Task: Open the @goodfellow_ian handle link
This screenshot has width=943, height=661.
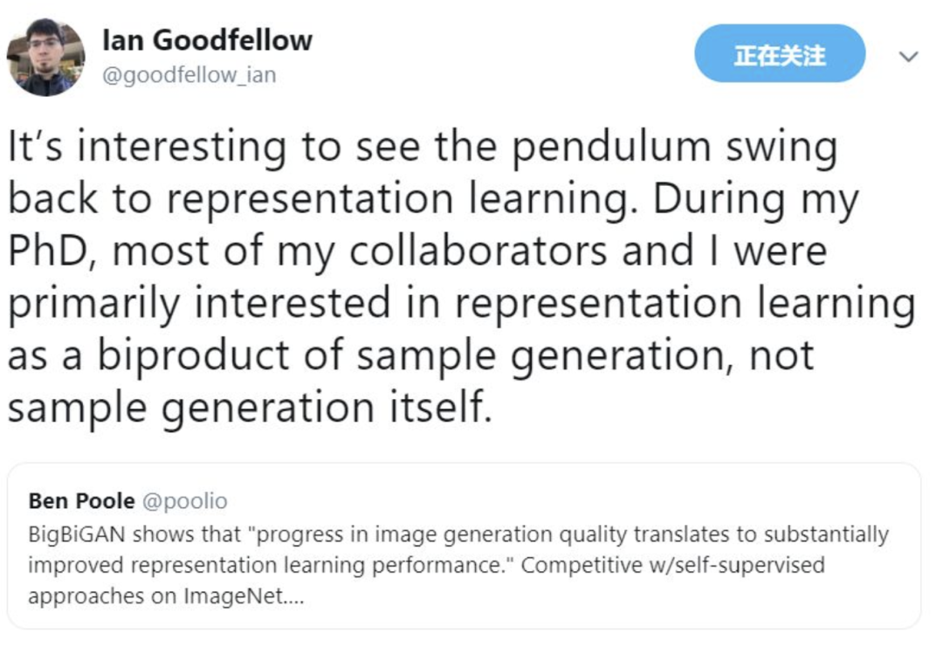Action: tap(189, 76)
